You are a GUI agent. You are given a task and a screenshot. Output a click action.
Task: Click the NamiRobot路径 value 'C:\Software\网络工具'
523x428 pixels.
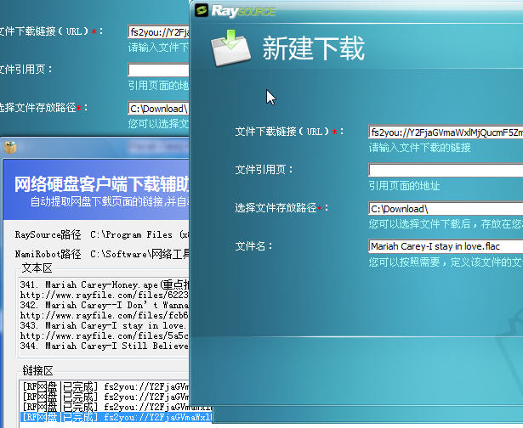(139, 254)
